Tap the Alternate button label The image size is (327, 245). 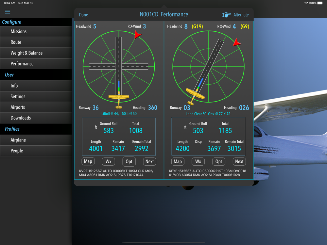(x=241, y=15)
